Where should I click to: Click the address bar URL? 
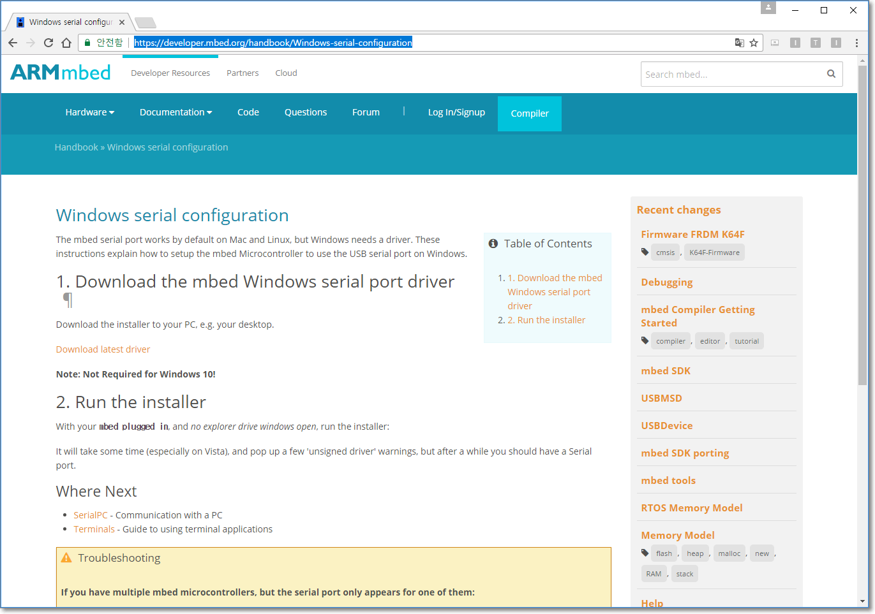[273, 43]
